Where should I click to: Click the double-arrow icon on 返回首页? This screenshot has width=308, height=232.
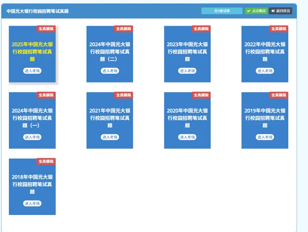point(273,11)
